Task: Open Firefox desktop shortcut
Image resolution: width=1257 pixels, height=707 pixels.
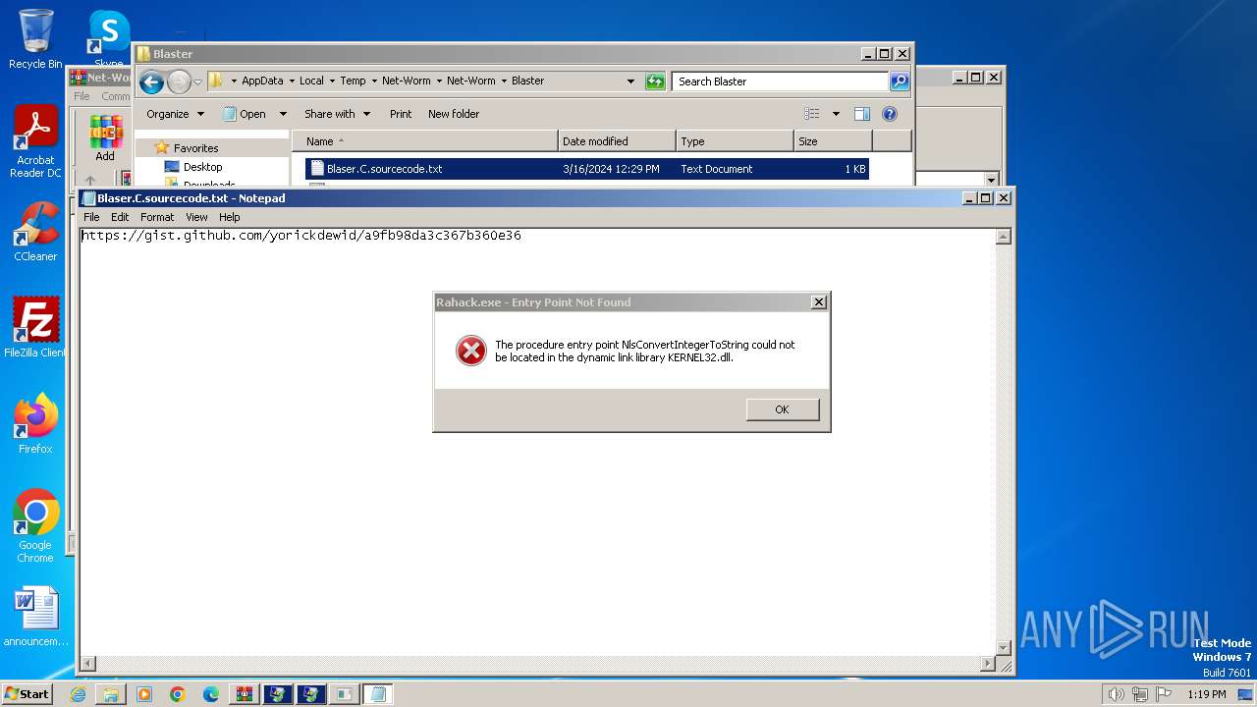Action: click(x=35, y=424)
